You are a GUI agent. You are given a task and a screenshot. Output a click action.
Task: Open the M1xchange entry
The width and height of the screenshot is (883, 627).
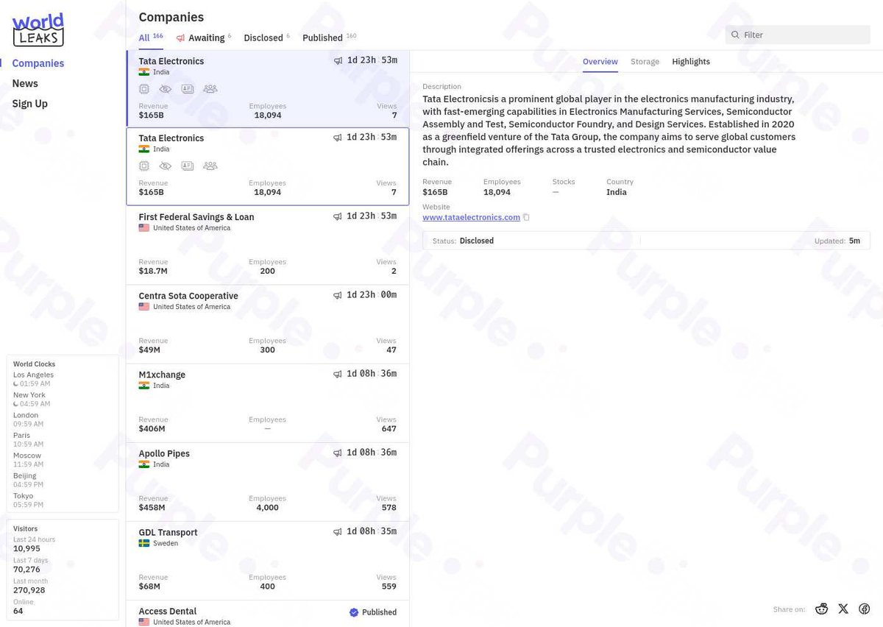[268, 403]
